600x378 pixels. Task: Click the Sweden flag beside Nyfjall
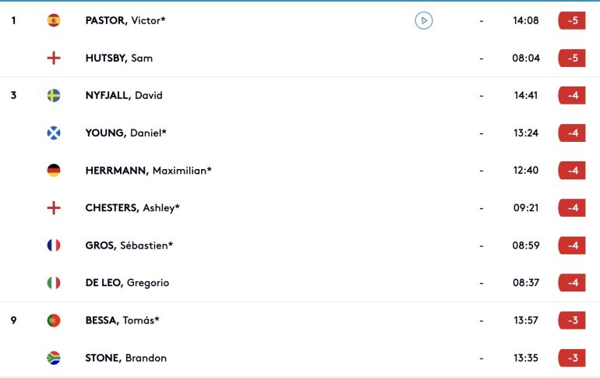pos(54,95)
